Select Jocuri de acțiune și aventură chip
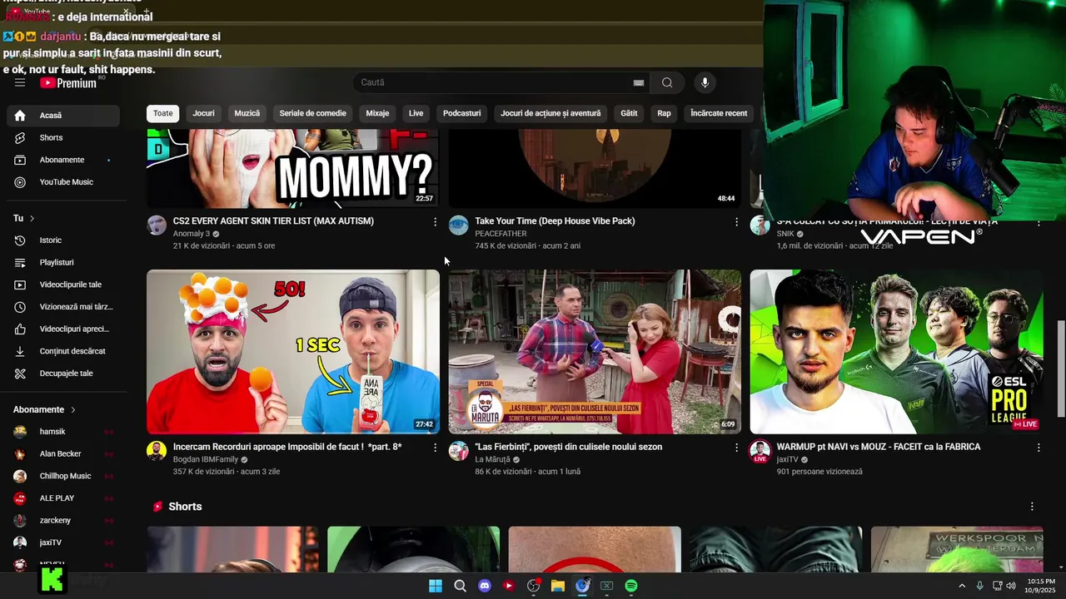 click(550, 113)
